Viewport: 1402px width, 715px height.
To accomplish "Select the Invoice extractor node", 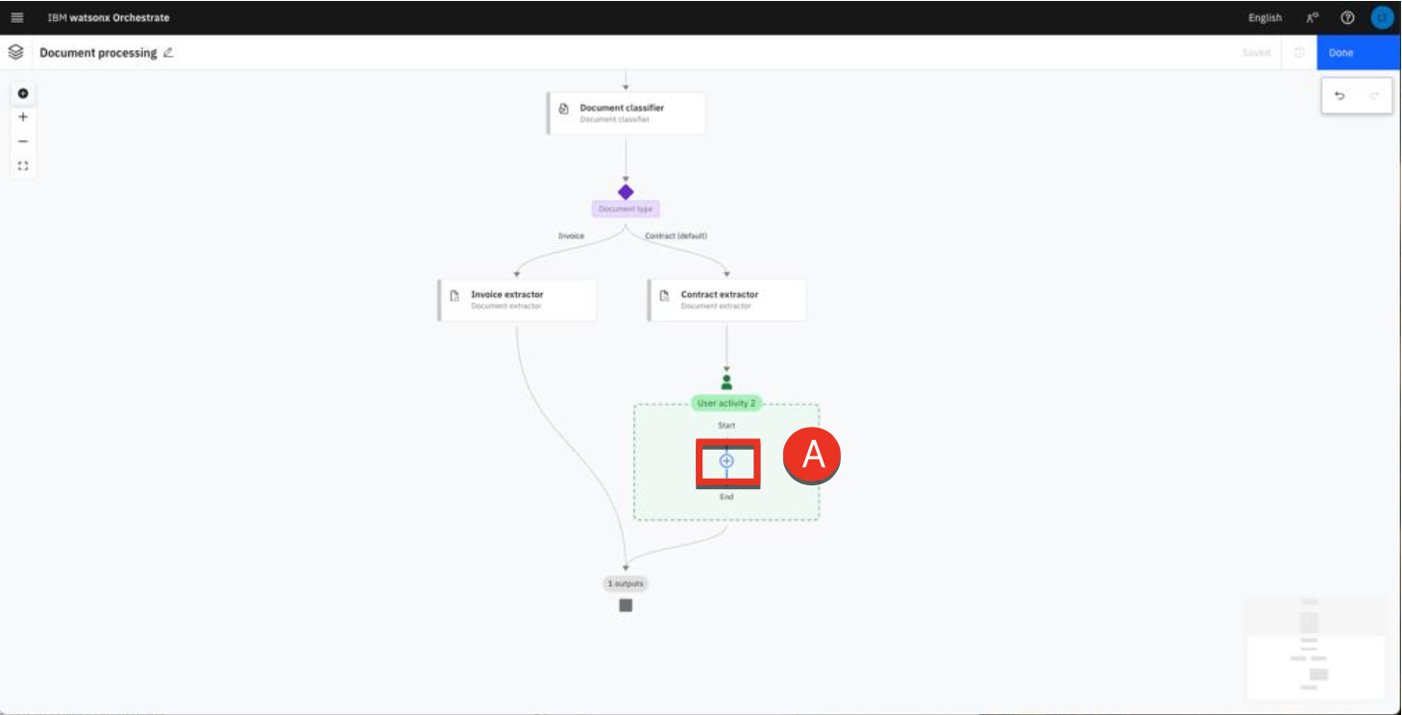I will pos(517,300).
